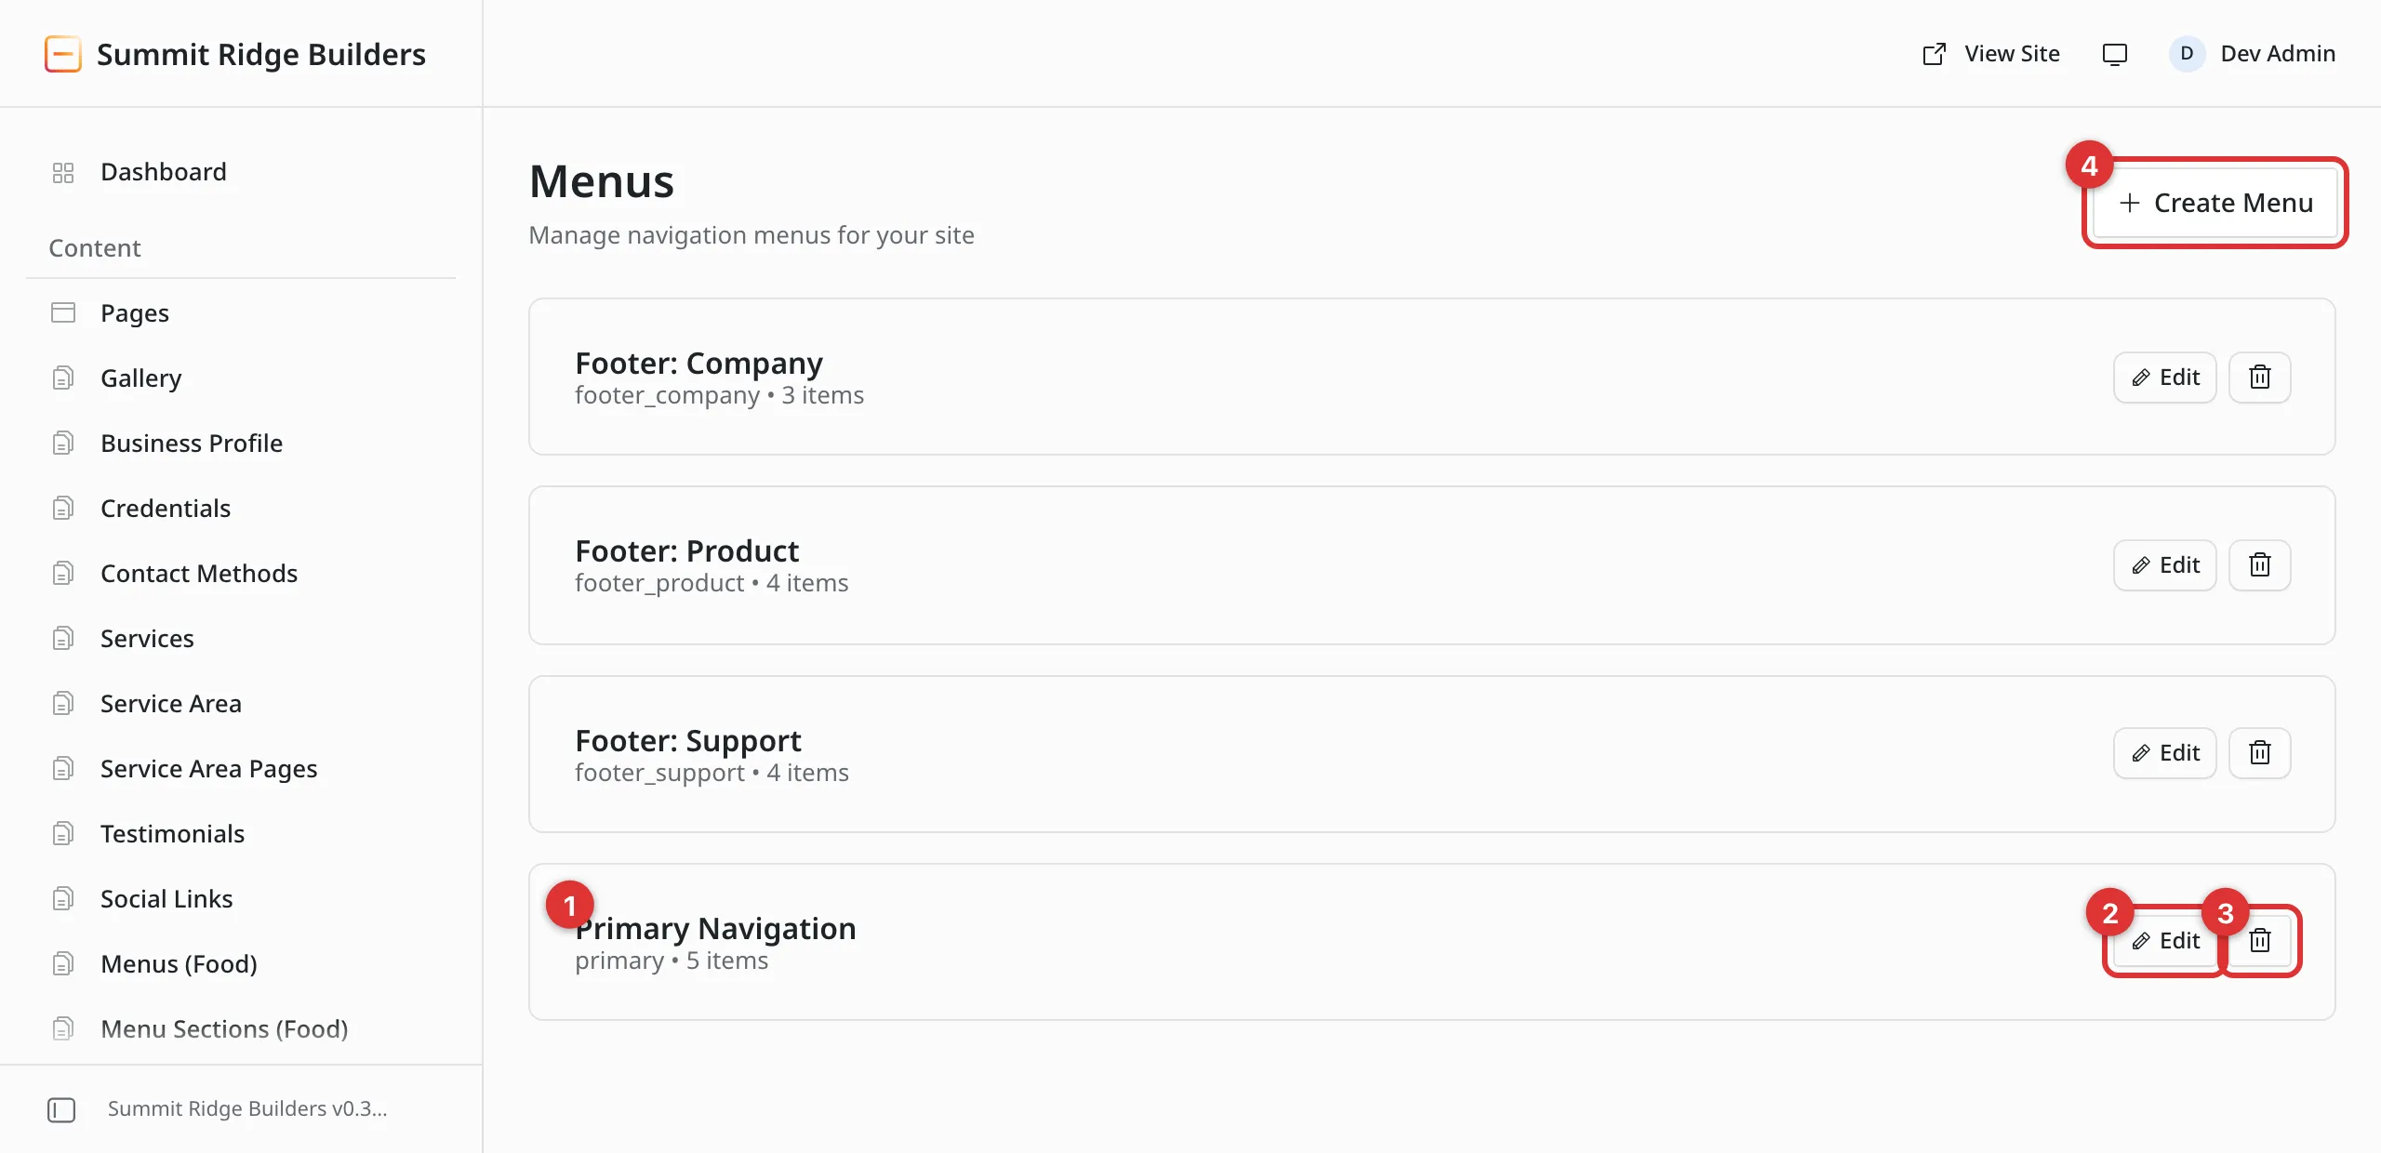Click trash icon for Footer: Product
The height and width of the screenshot is (1153, 2381).
pos(2259,565)
